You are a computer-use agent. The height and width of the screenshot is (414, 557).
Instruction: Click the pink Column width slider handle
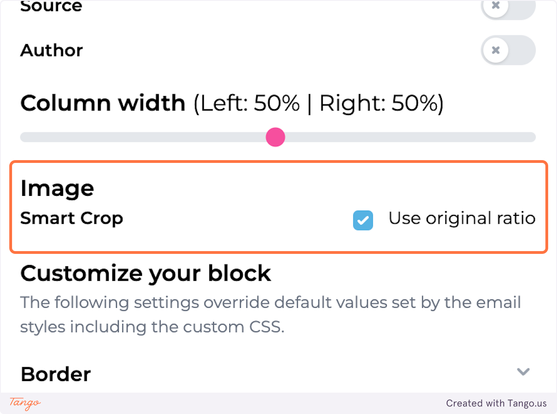coord(275,137)
